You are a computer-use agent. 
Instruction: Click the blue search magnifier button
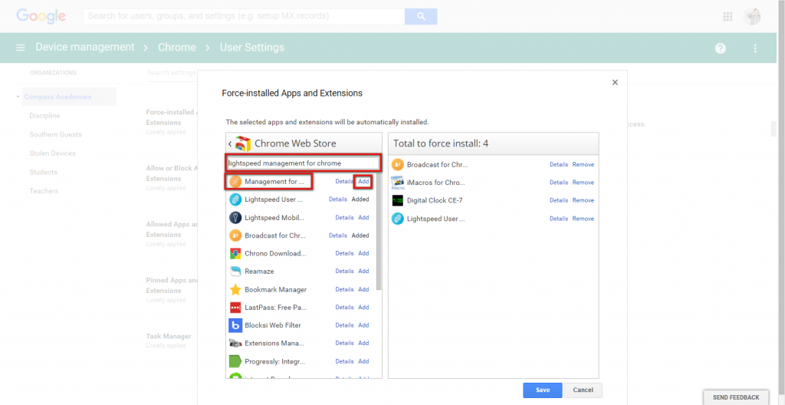click(421, 17)
